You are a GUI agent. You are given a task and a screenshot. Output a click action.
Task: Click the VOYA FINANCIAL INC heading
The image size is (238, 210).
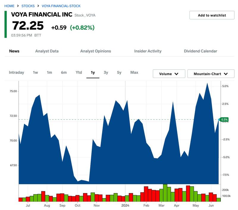(x=42, y=14)
